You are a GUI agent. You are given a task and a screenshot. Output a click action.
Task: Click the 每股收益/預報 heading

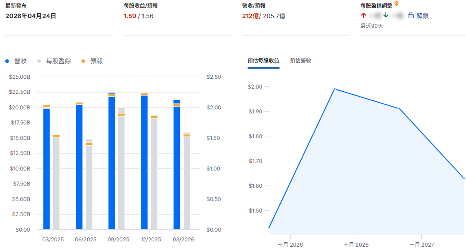pyautogui.click(x=140, y=6)
